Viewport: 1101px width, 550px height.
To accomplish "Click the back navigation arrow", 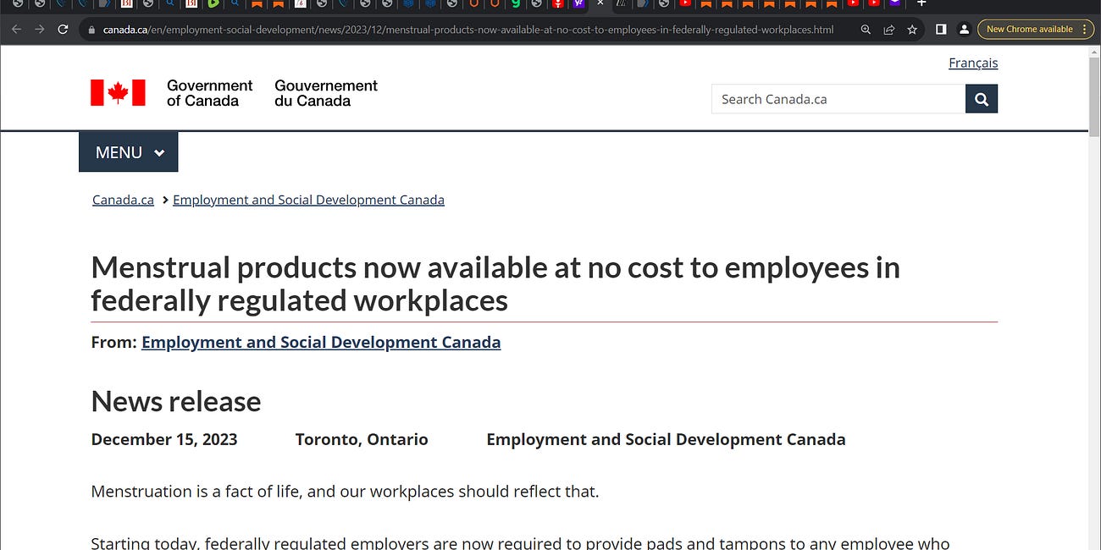I will (15, 29).
